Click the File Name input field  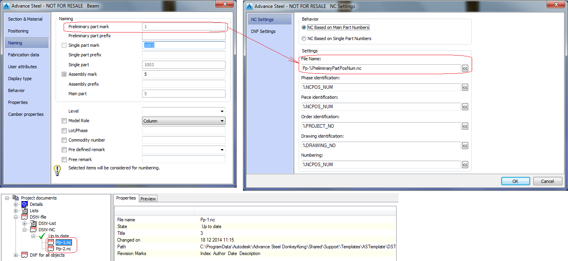tap(381, 68)
